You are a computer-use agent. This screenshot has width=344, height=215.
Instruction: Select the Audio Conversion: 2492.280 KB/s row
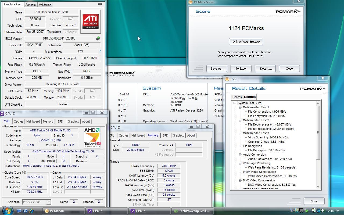[x=270, y=159]
